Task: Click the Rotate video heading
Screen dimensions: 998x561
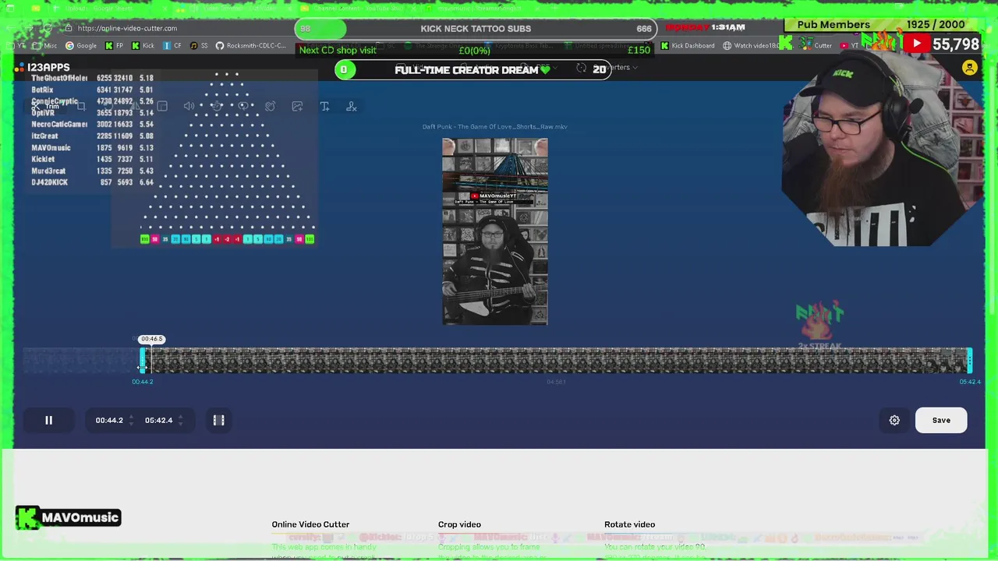Action: [x=629, y=524]
